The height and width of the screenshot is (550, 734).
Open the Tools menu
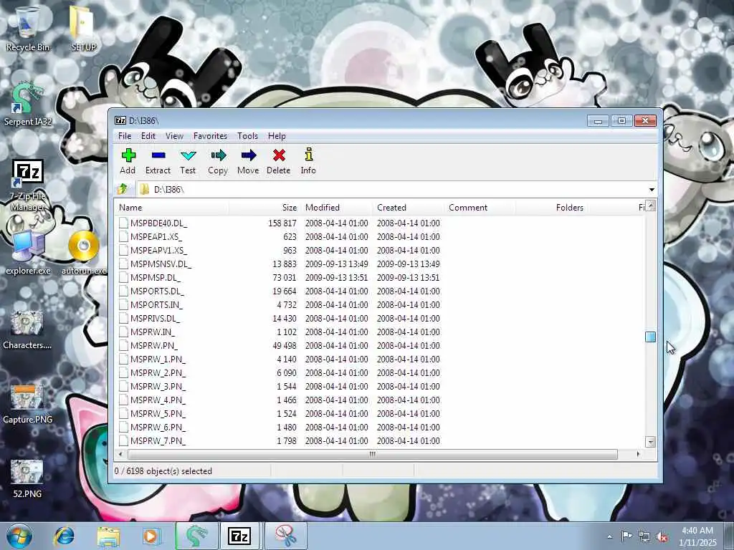pyautogui.click(x=247, y=136)
